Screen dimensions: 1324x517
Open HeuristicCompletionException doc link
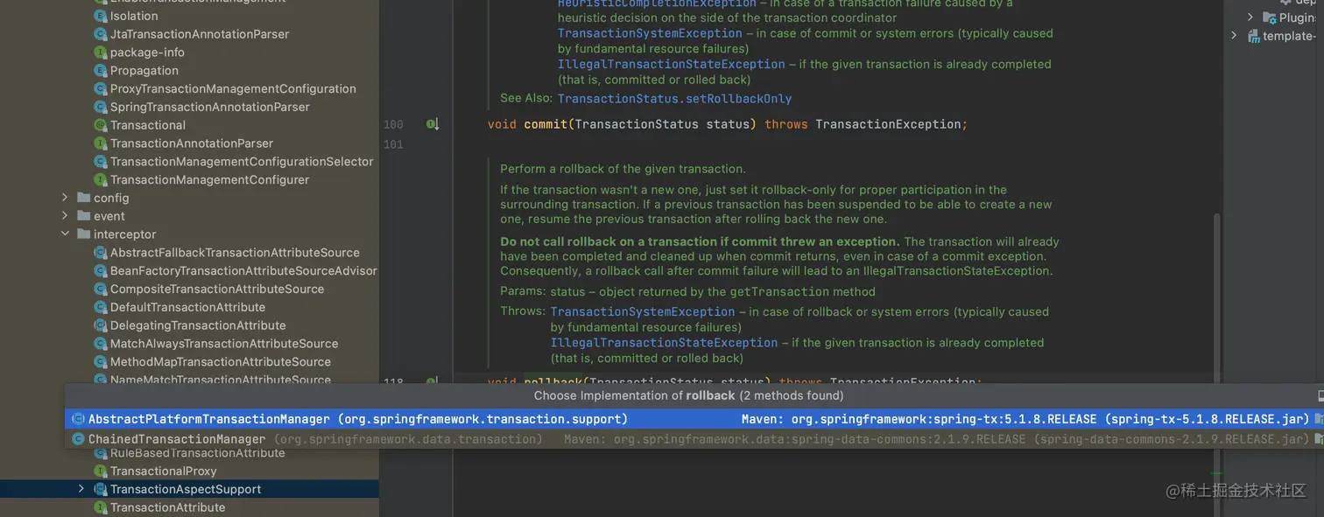(657, 3)
